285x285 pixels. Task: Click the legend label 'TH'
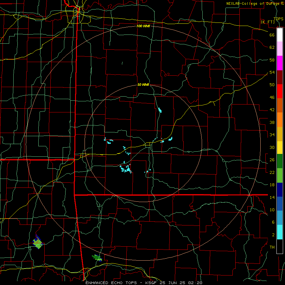pyautogui.click(x=272, y=247)
